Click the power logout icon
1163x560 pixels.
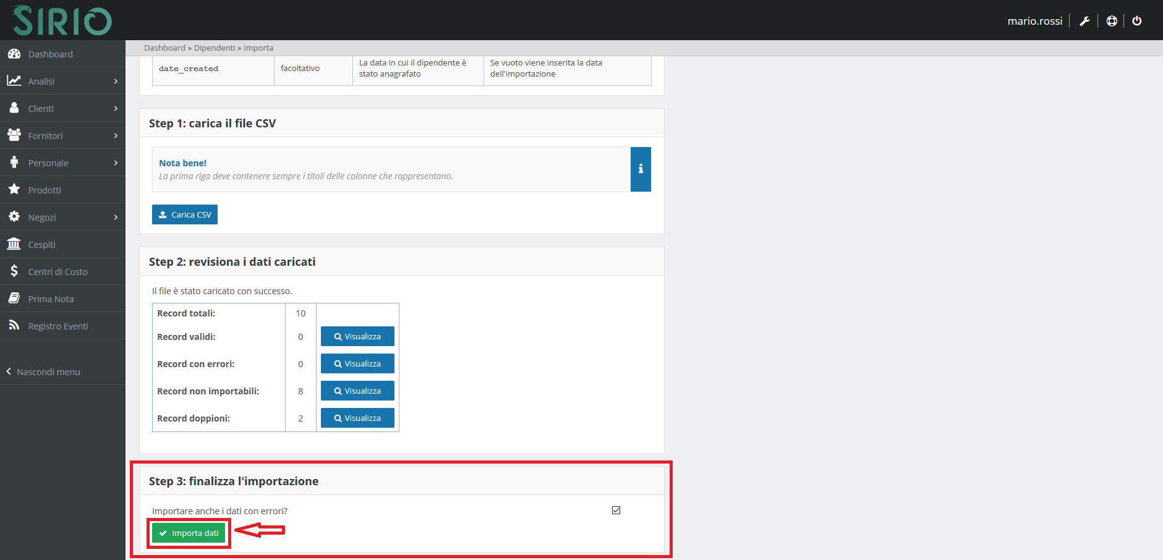click(x=1137, y=21)
